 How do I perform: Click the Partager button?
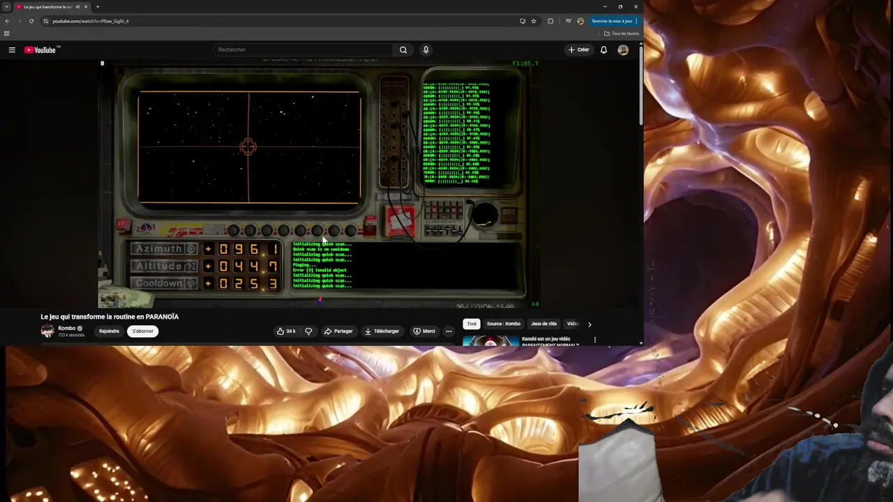tap(338, 331)
